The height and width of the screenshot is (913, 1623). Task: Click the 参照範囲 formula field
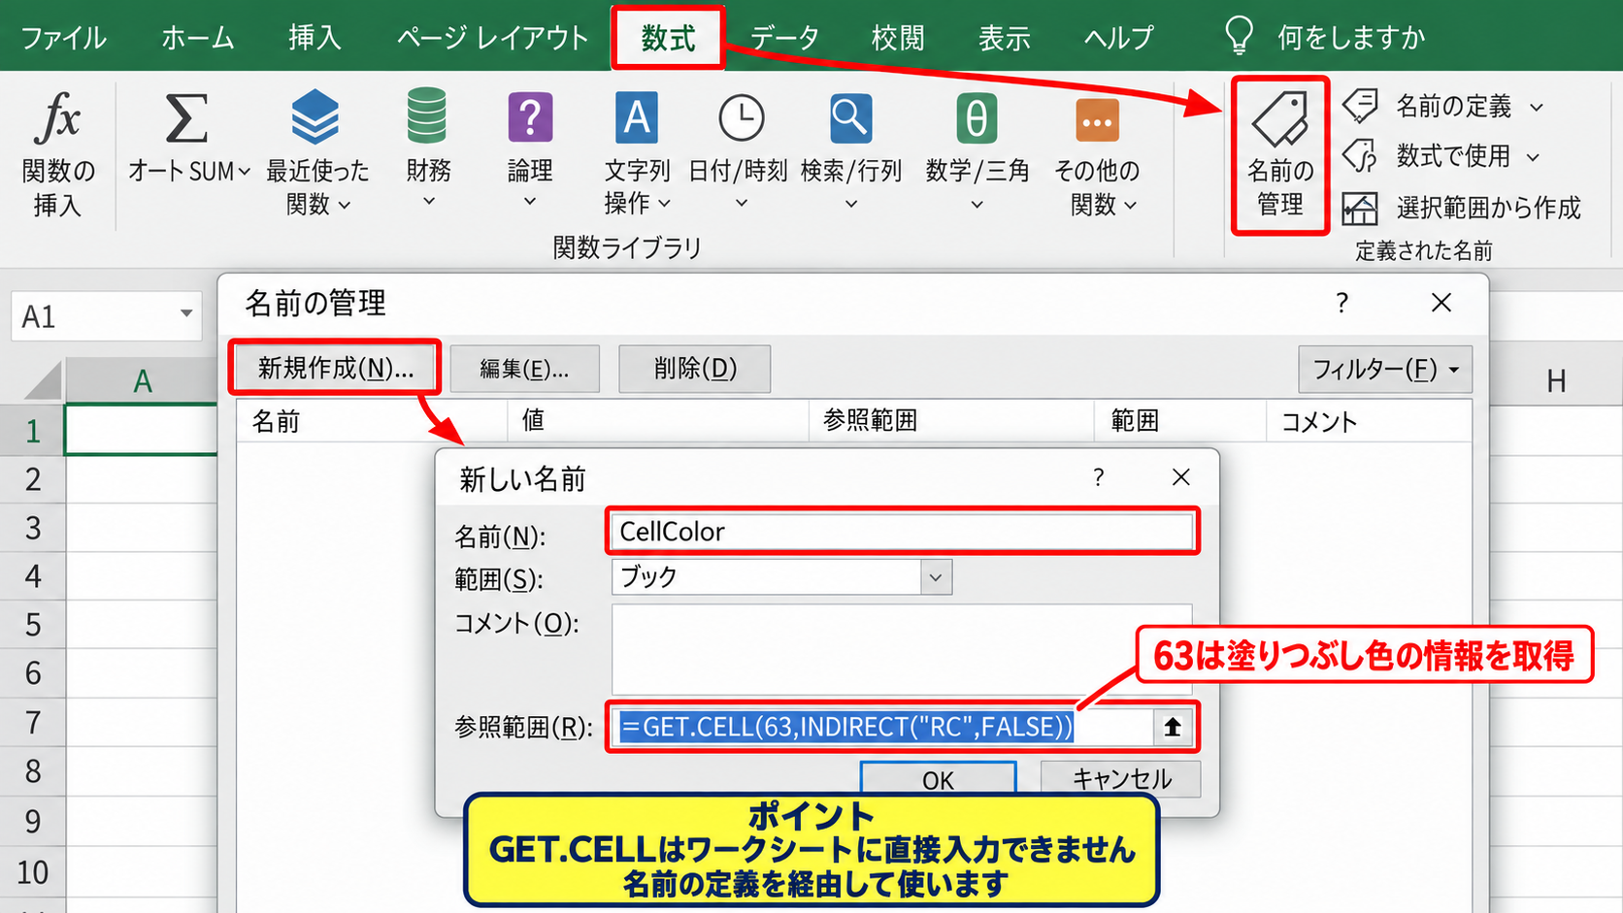tap(883, 727)
